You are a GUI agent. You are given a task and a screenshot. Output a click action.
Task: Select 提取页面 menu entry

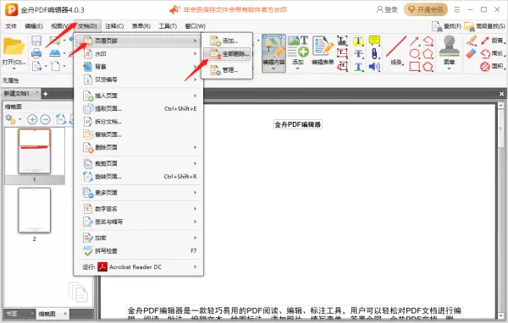coord(139,109)
